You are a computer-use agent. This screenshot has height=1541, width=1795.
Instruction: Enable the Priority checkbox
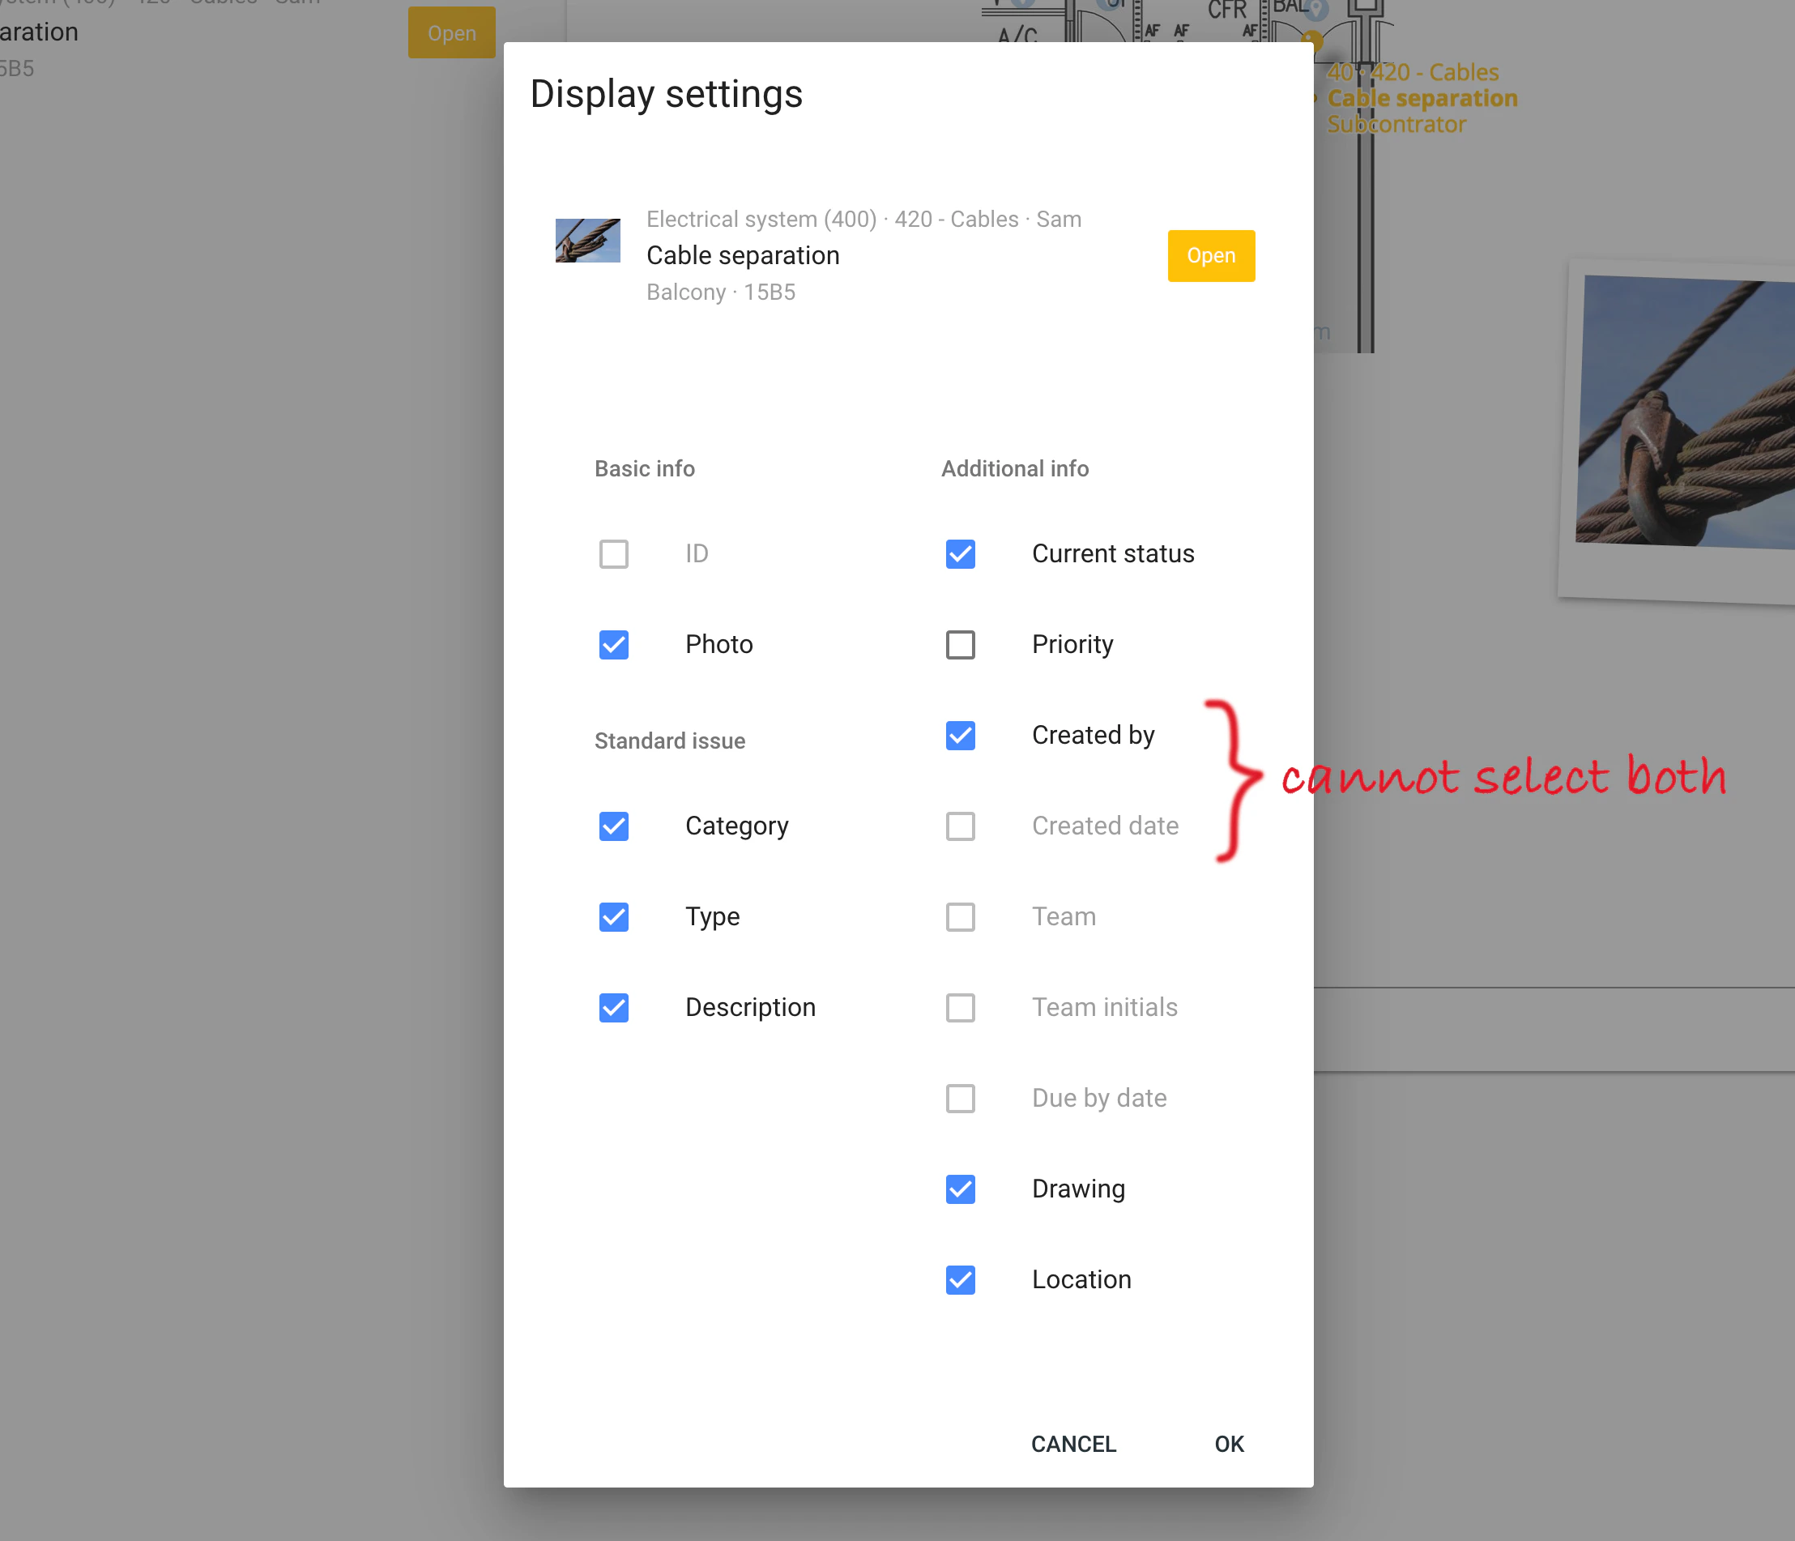[960, 645]
